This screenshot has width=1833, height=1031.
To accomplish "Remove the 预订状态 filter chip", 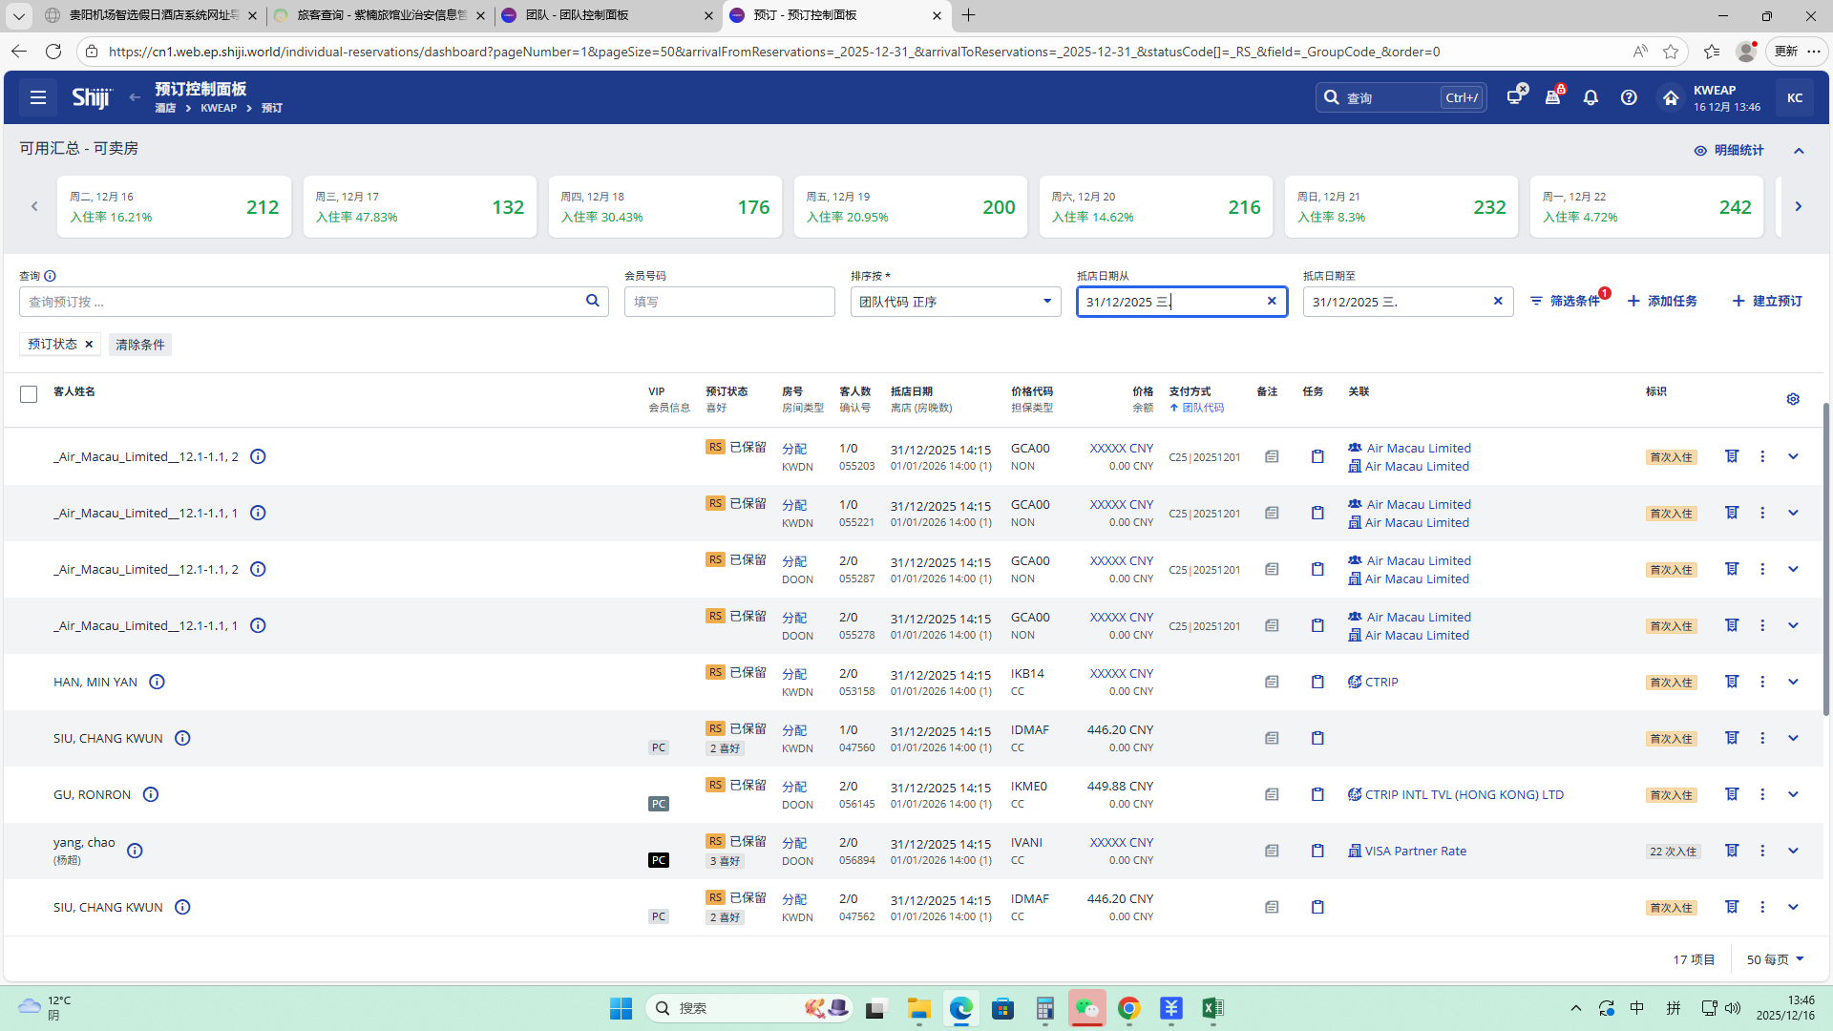I will (89, 344).
